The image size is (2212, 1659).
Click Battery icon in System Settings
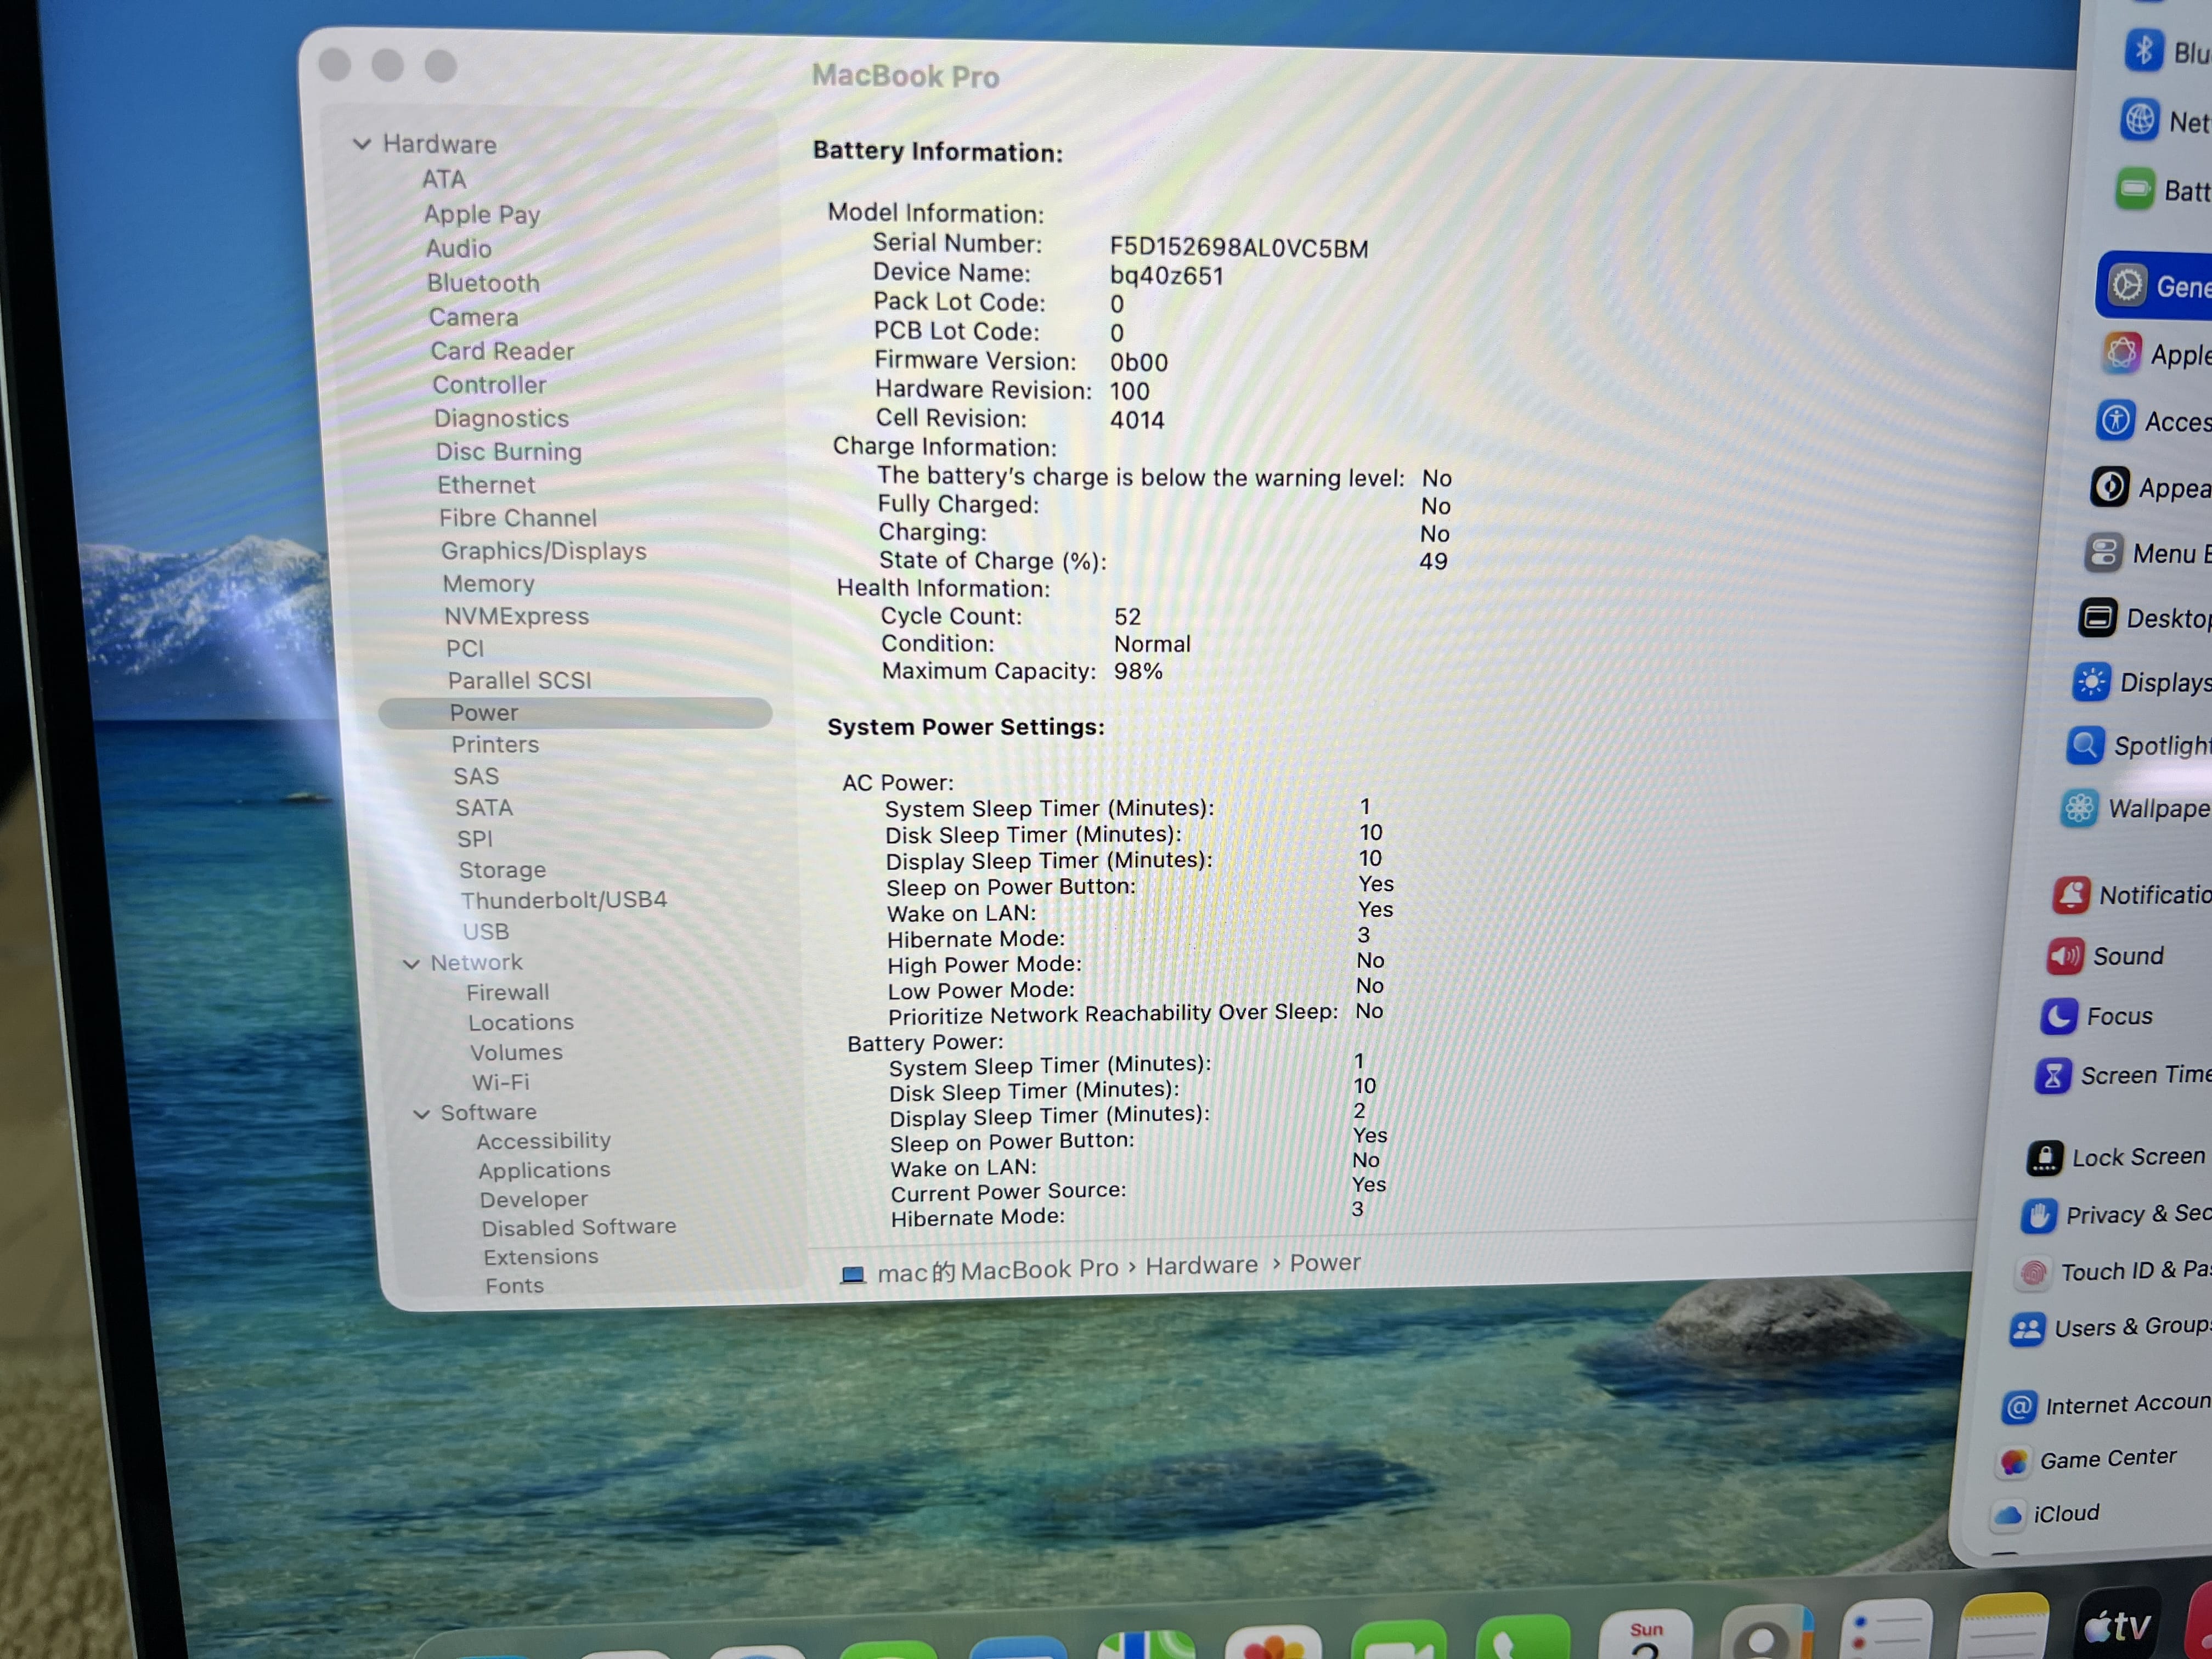click(2134, 188)
